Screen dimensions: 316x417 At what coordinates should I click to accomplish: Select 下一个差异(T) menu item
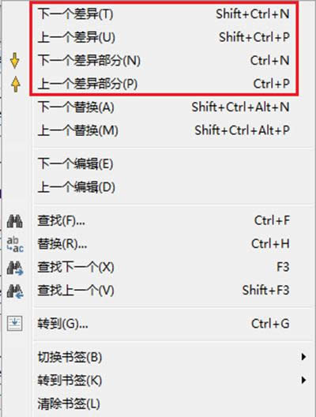tap(164, 14)
